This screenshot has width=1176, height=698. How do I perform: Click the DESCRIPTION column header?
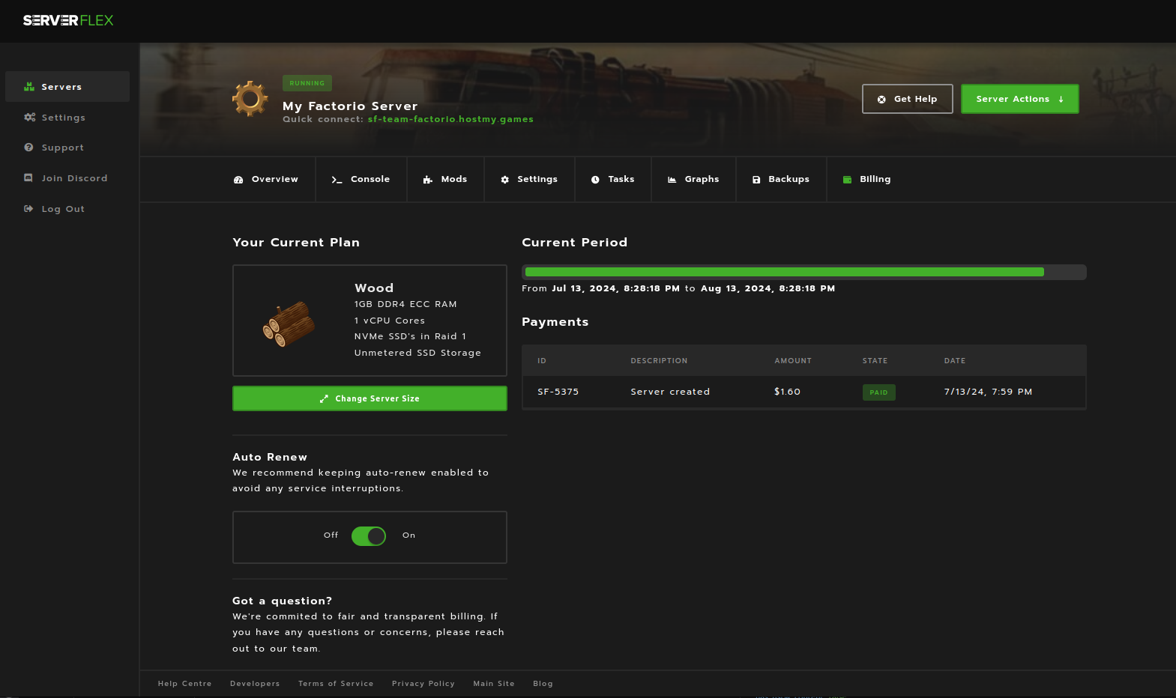click(x=659, y=361)
